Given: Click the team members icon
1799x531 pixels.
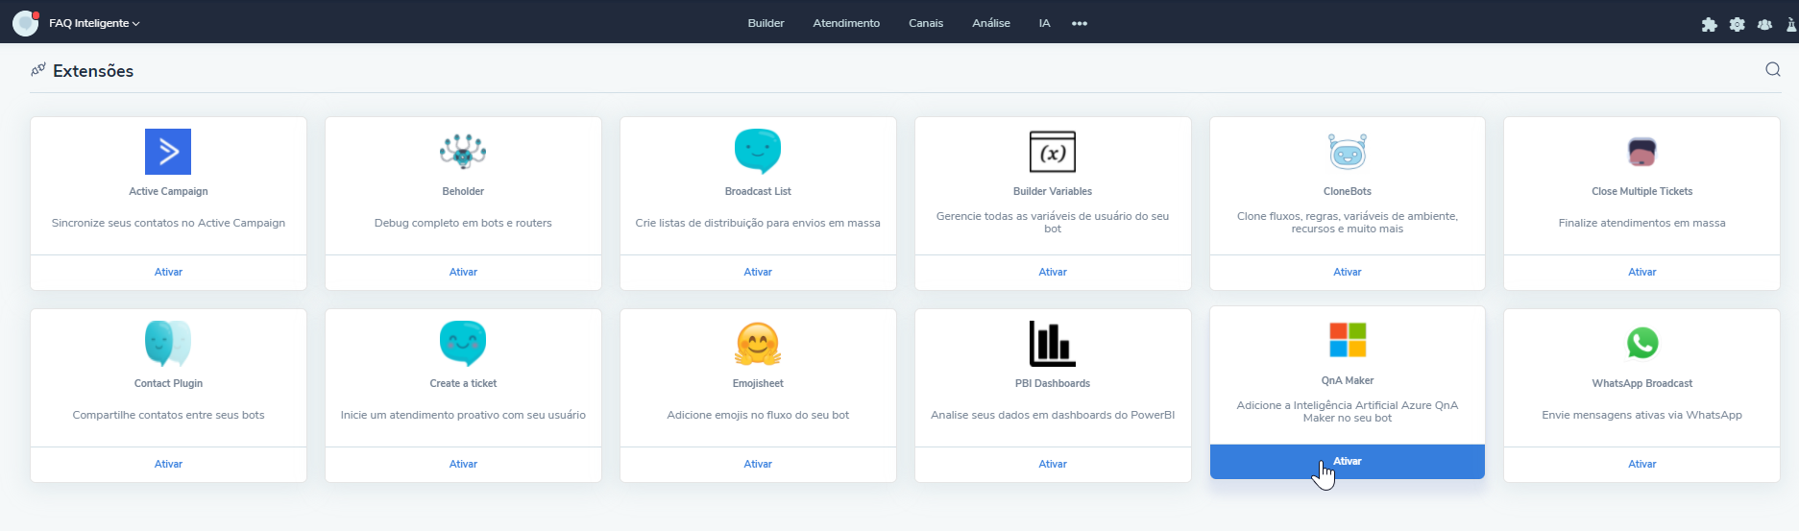Looking at the screenshot, I should 1764,24.
